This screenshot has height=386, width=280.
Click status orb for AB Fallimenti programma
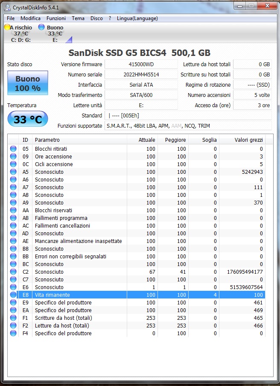point(13,218)
